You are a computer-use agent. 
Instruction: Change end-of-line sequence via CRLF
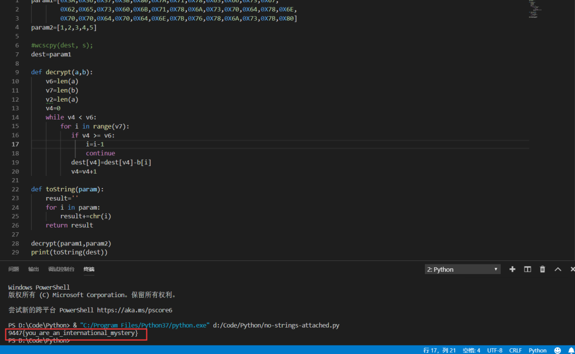(515, 351)
